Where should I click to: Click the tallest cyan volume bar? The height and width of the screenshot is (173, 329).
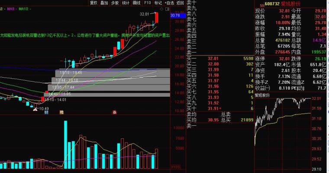(66, 145)
